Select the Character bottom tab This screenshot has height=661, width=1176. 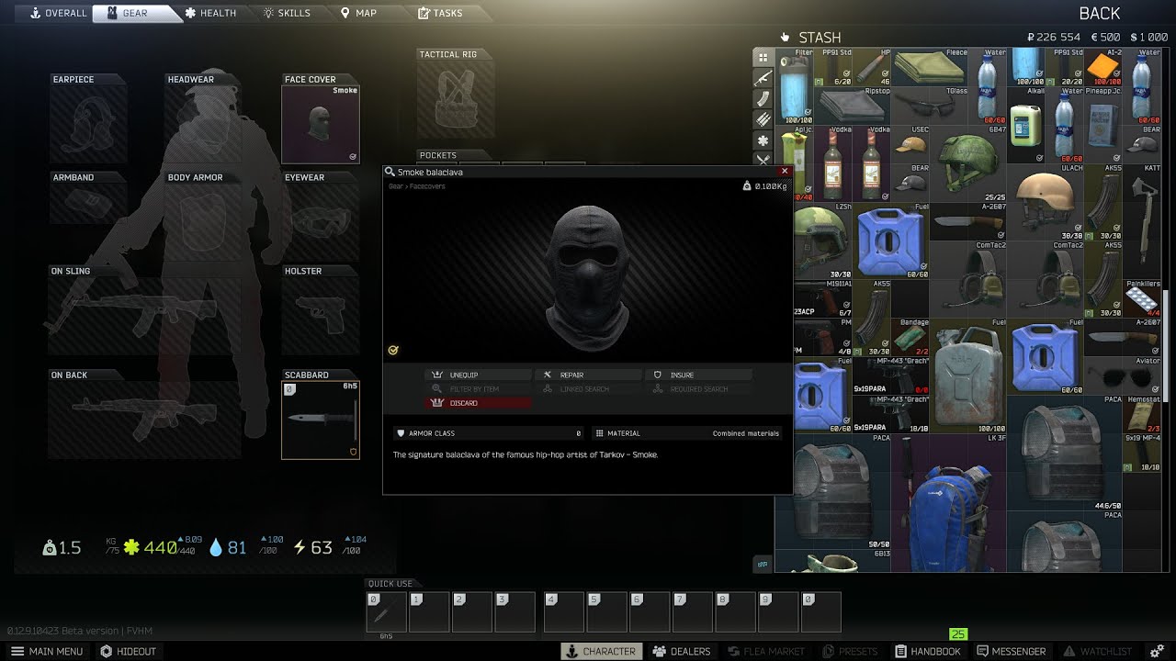[x=601, y=651]
